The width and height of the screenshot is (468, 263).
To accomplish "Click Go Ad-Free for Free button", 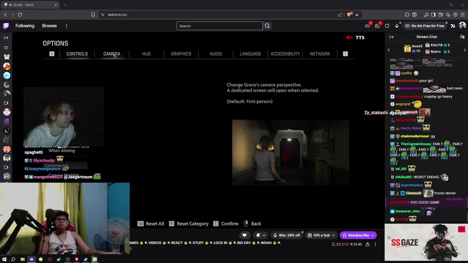I will 425,26.
